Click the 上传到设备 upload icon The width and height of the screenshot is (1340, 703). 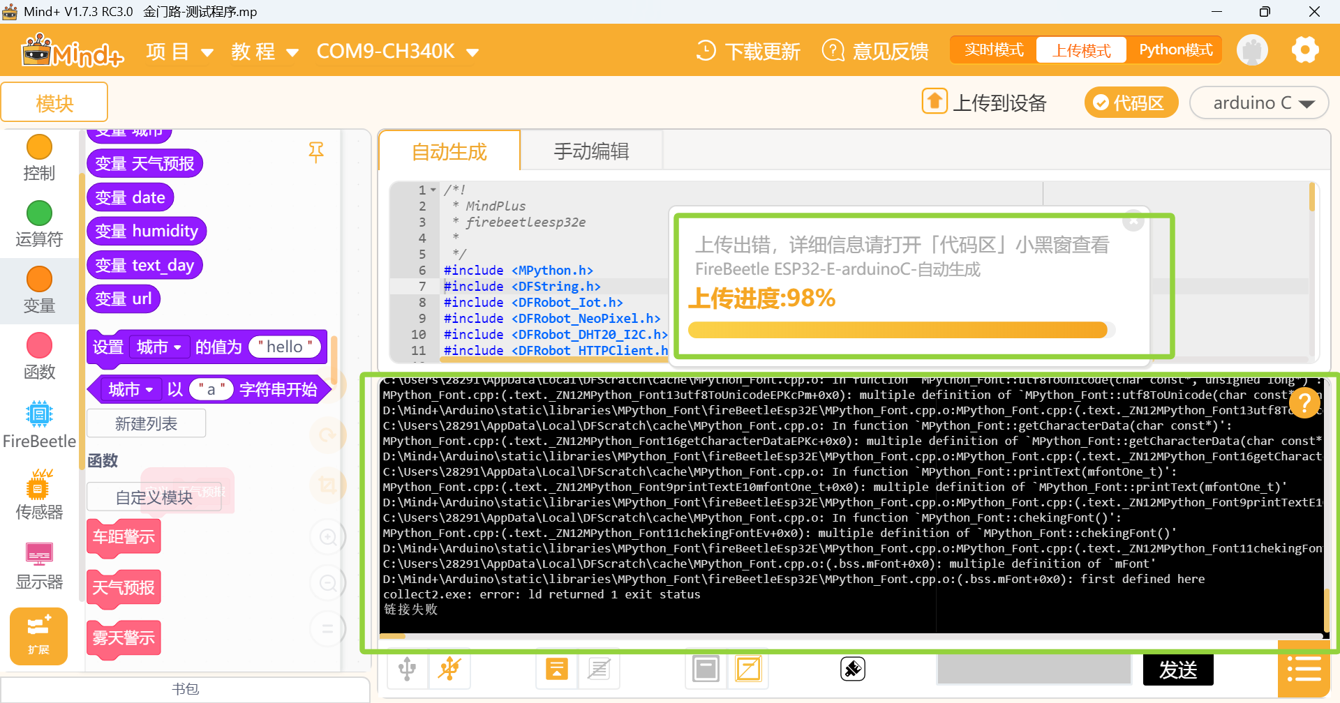pyautogui.click(x=935, y=101)
